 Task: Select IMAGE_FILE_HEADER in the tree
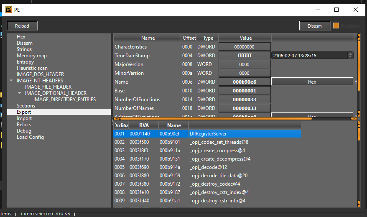48,87
